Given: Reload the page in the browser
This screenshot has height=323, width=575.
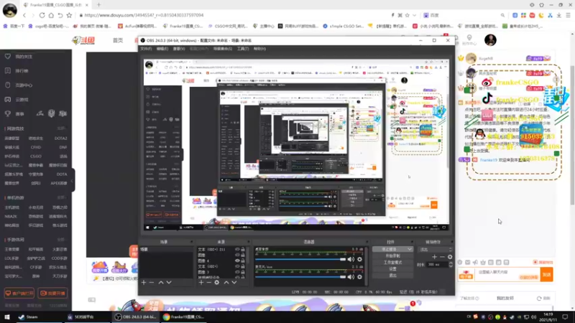Looking at the screenshot, I should [42, 15].
